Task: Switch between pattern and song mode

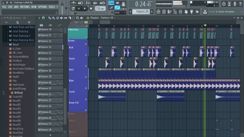Action: 73,8
